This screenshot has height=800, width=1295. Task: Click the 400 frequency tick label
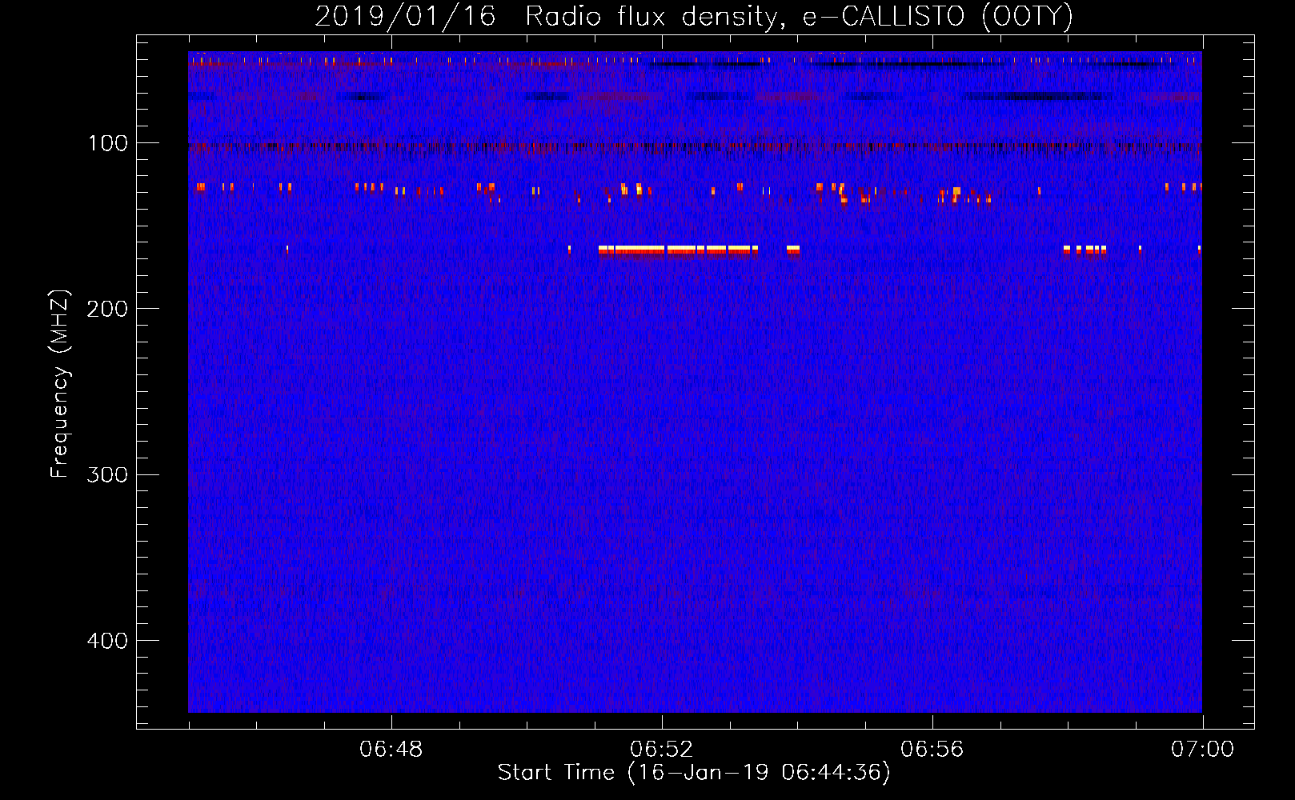pos(106,641)
